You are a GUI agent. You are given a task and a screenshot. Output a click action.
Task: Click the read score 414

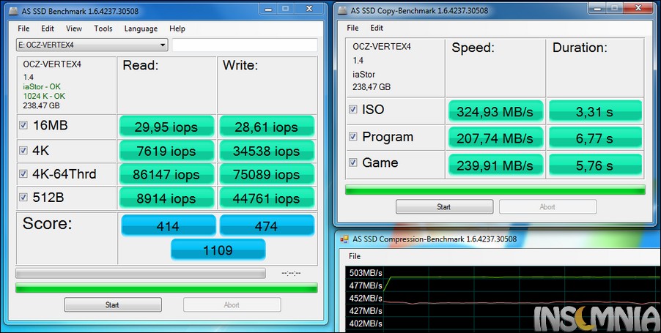(x=169, y=225)
